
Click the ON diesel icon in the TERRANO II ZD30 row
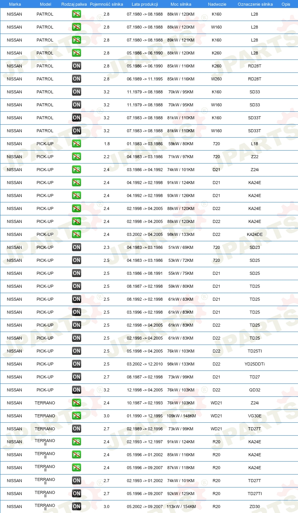tap(77, 507)
